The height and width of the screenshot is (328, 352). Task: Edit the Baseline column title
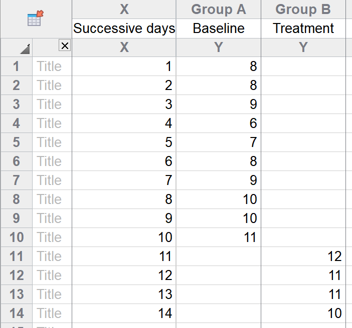pos(219,28)
